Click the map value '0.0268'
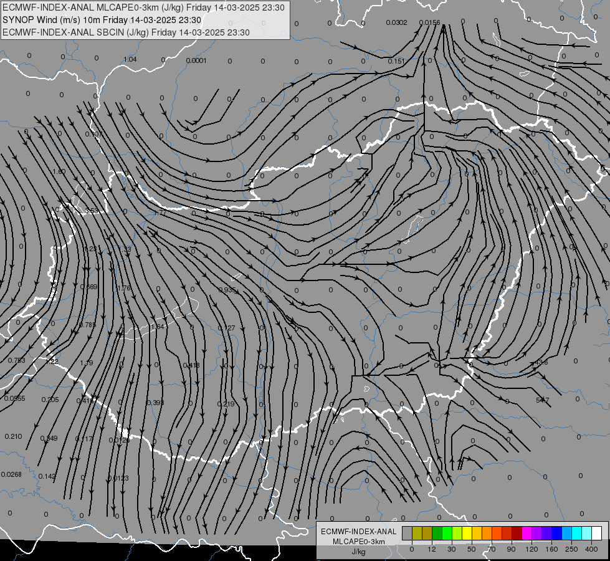 11,474
